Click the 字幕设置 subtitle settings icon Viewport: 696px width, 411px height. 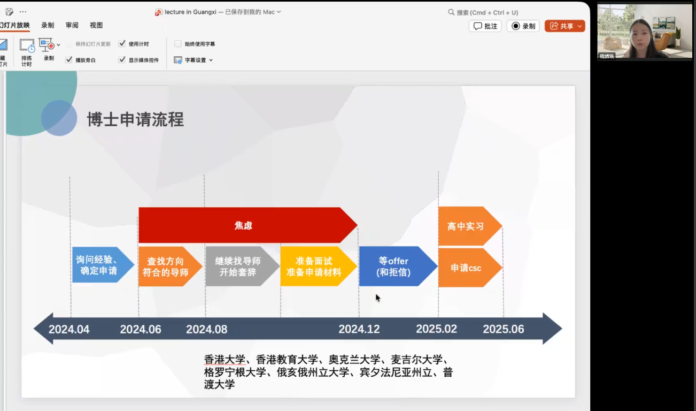click(x=178, y=60)
